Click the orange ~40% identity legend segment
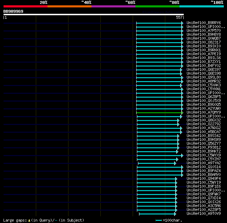This screenshot has height=223, width=227. [x=70, y=6]
